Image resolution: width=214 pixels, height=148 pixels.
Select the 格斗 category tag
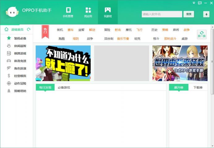coord(156,39)
